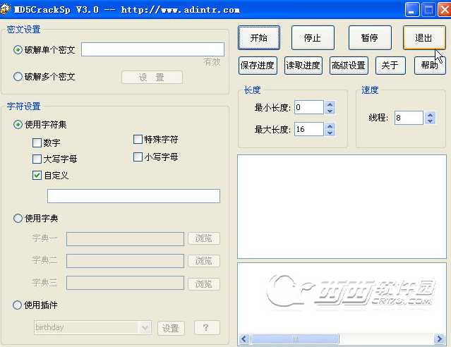
Task: Click the MD5CrackSp title bar app icon
Action: [x=6, y=9]
